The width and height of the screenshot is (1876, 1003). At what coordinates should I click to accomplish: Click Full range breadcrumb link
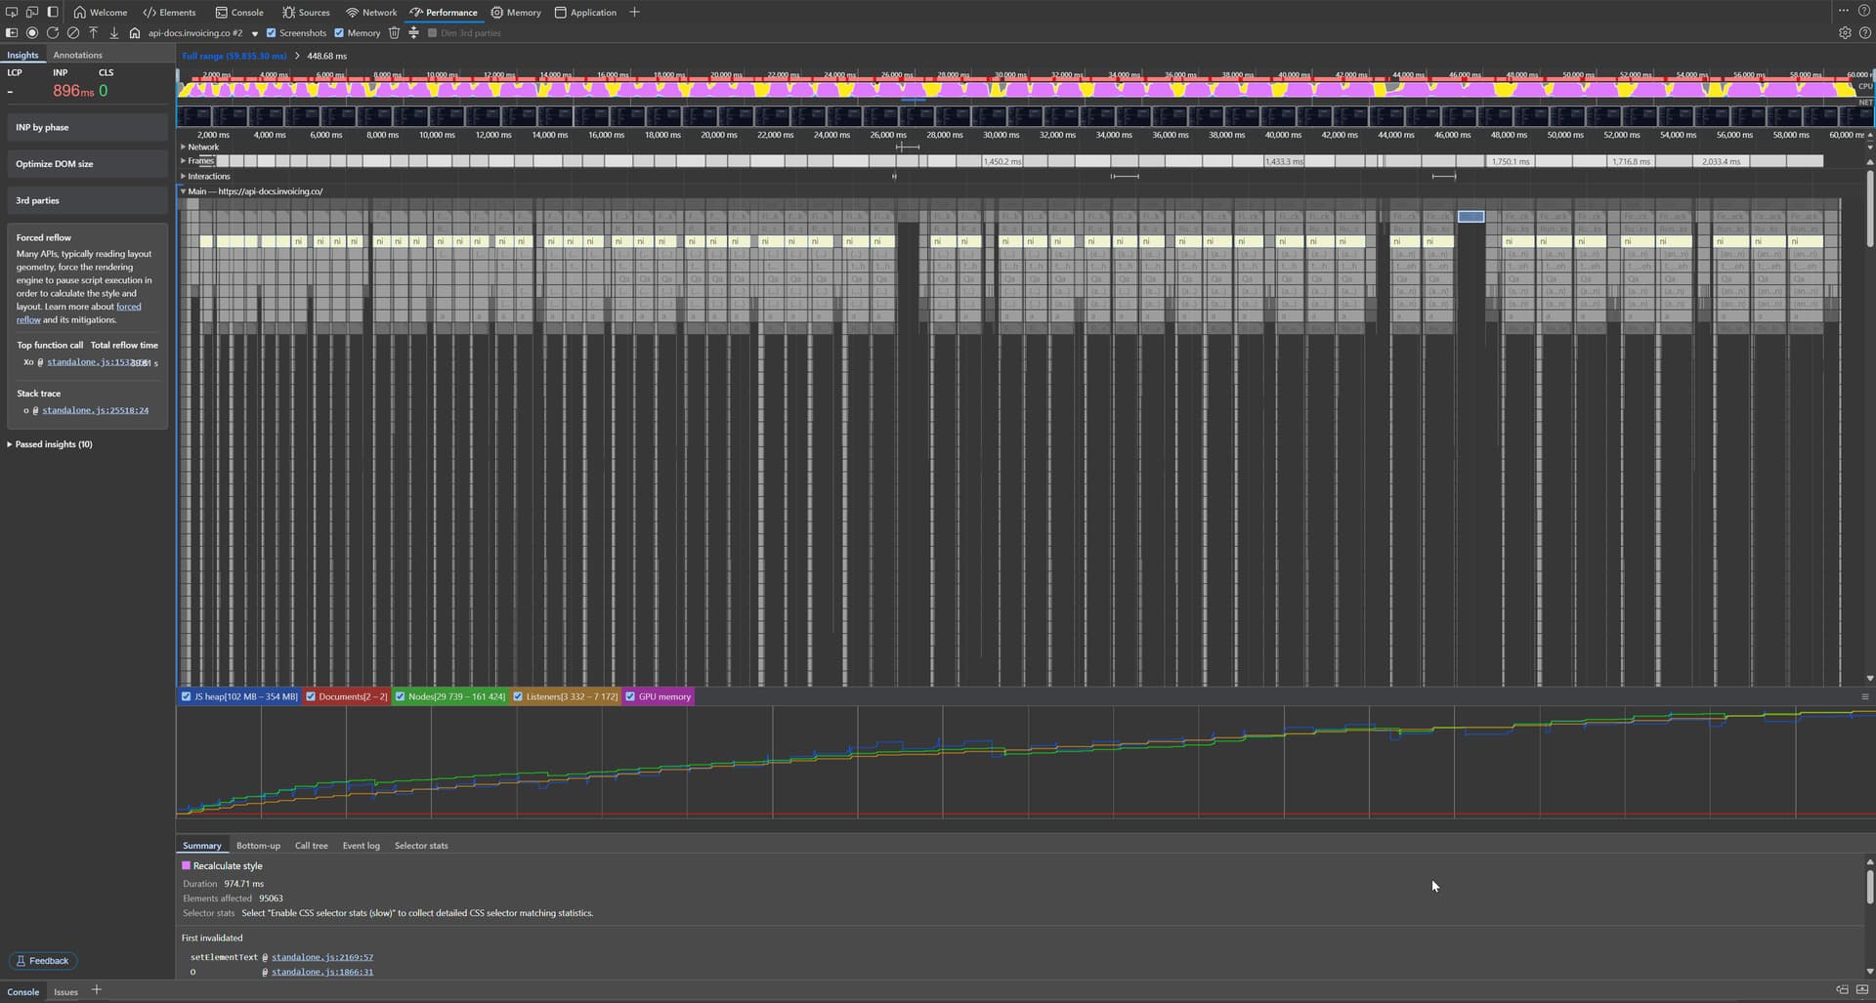[x=234, y=56]
